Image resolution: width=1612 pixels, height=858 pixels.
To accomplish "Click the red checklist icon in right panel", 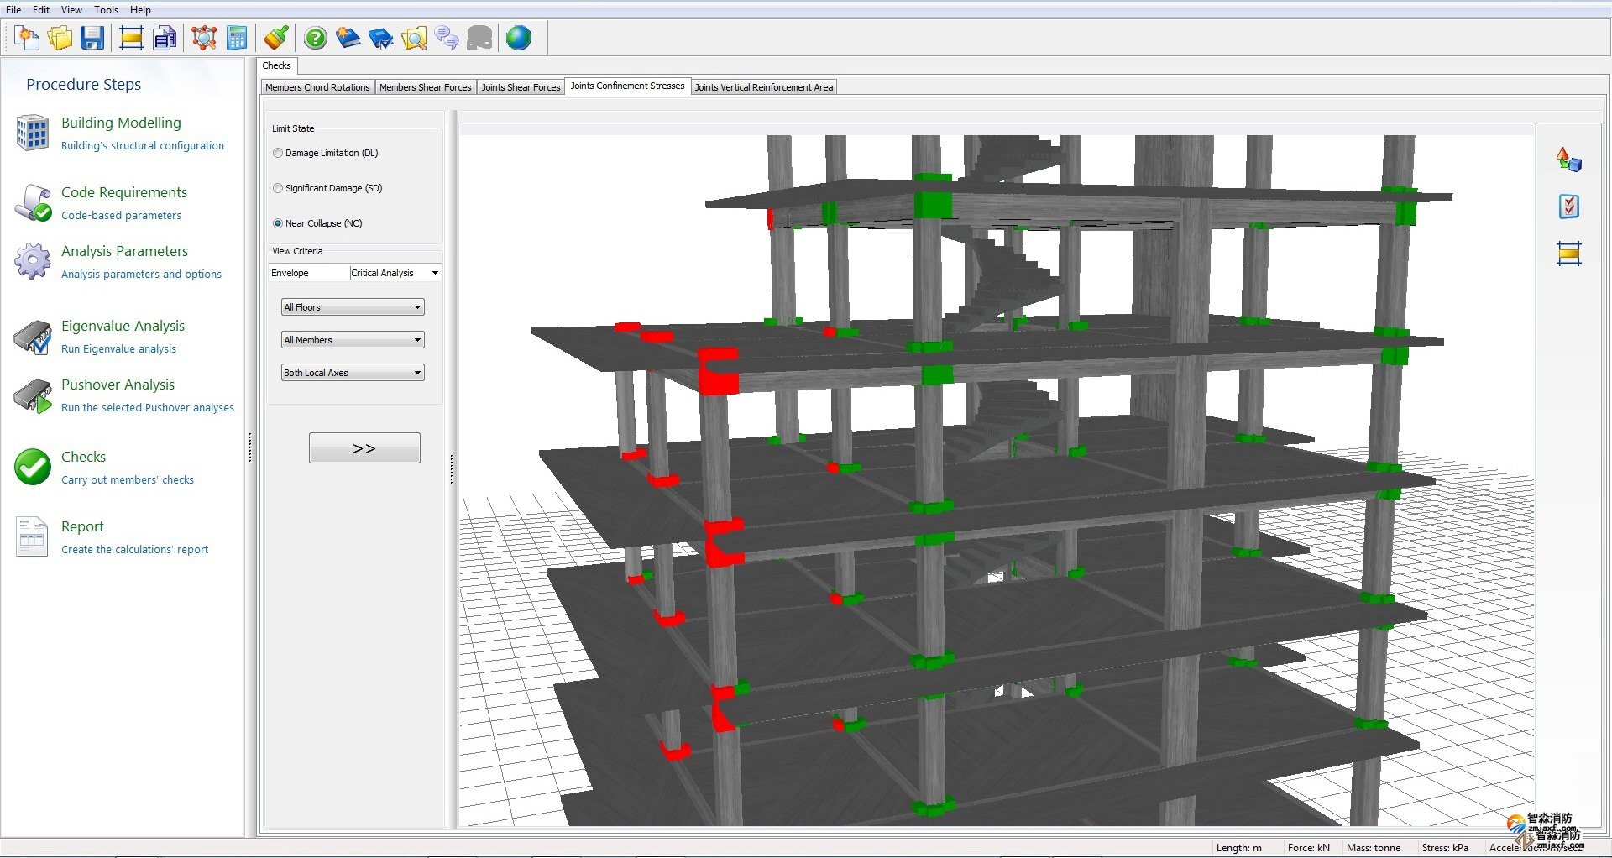I will coord(1568,207).
